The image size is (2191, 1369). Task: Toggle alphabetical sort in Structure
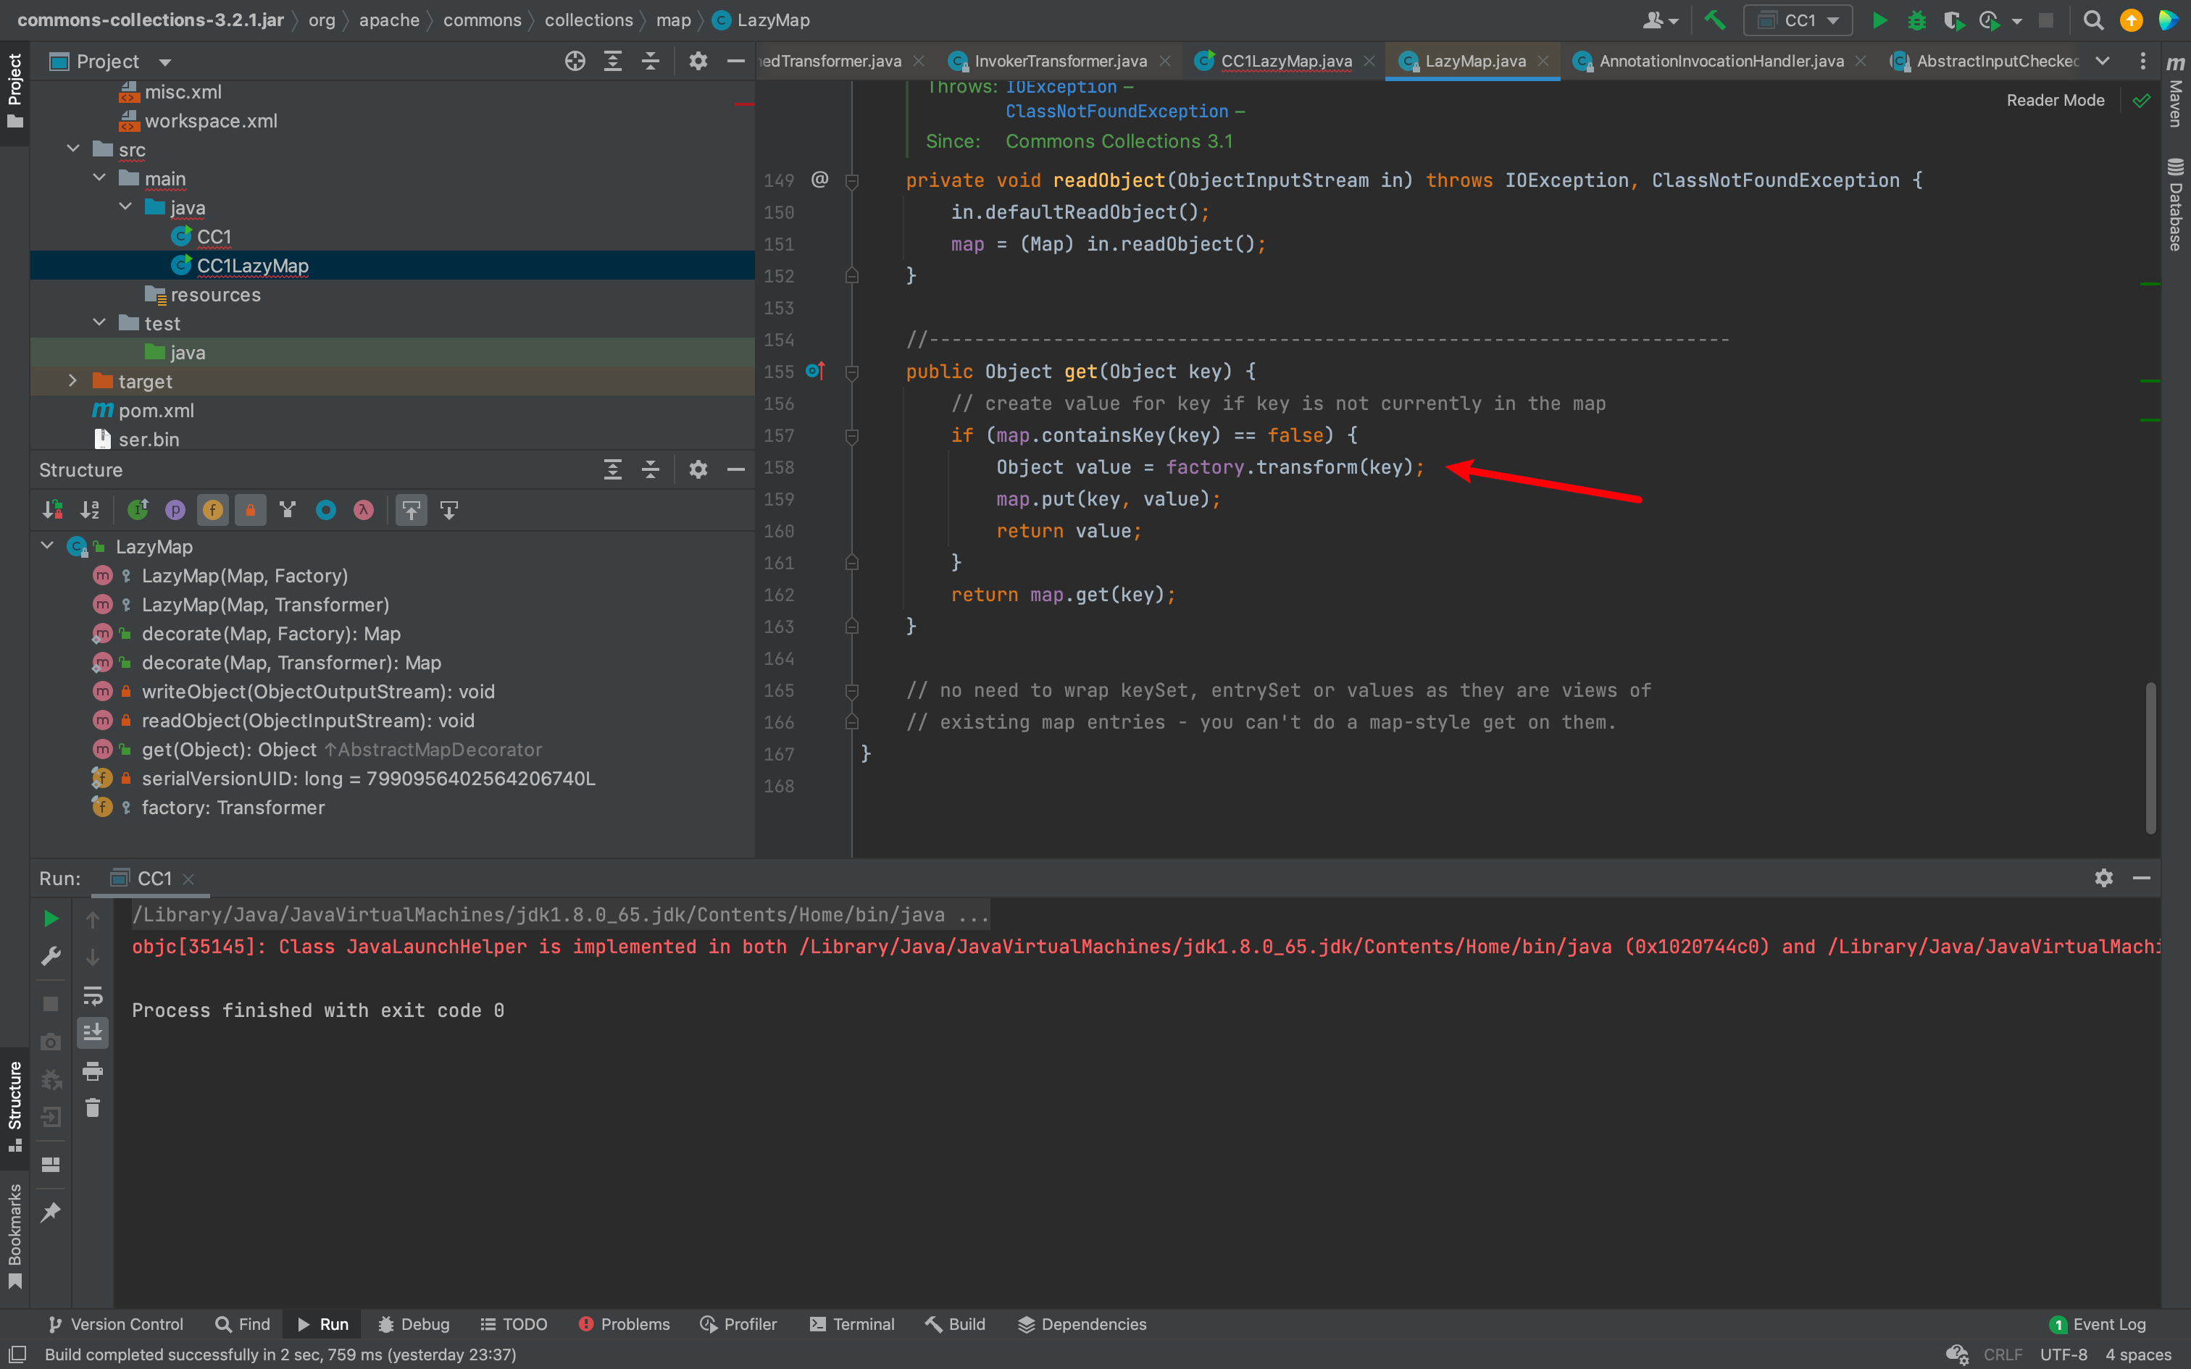click(90, 510)
